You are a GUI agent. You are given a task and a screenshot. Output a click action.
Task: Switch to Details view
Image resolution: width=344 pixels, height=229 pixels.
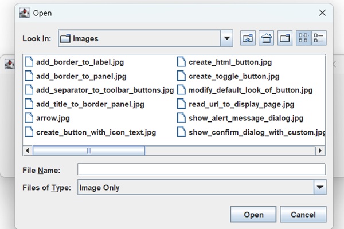point(319,38)
